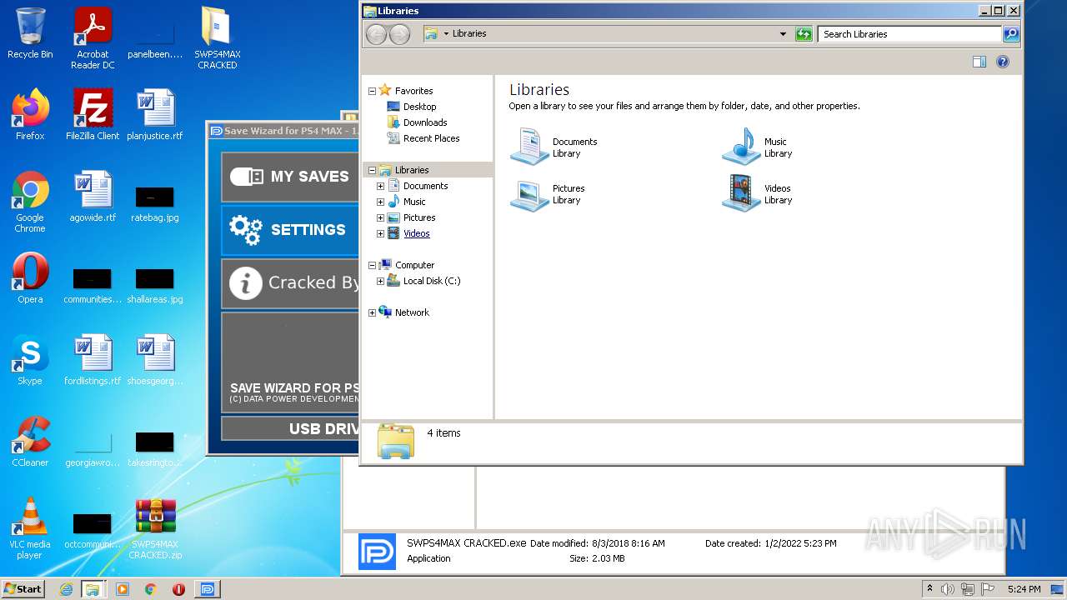Open the SWPS4MAX CRACKED folder icon

pos(217,38)
